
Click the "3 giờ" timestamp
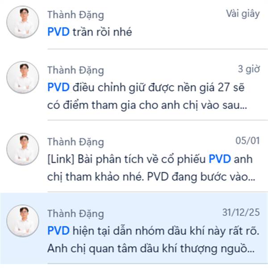(x=249, y=69)
